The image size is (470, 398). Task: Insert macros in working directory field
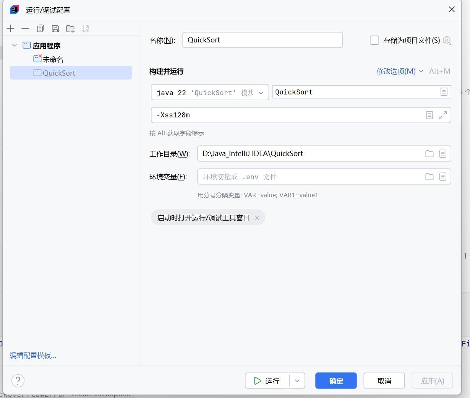(x=443, y=154)
